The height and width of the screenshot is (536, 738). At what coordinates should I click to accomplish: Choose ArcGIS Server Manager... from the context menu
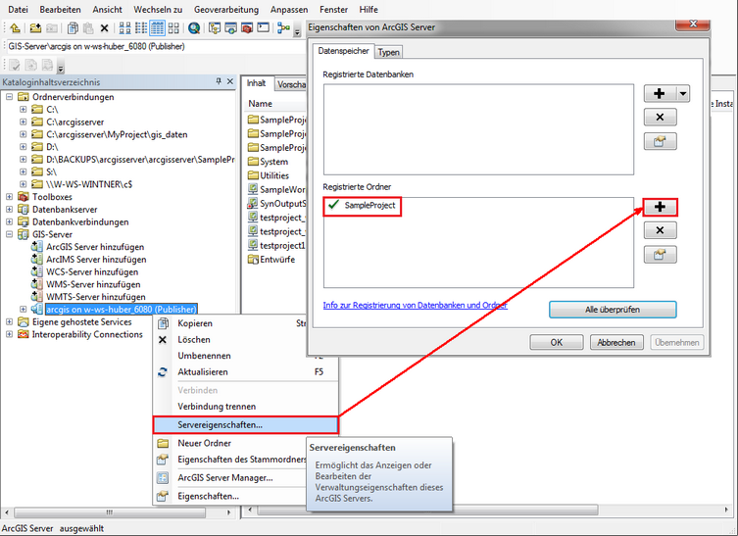pyautogui.click(x=230, y=477)
